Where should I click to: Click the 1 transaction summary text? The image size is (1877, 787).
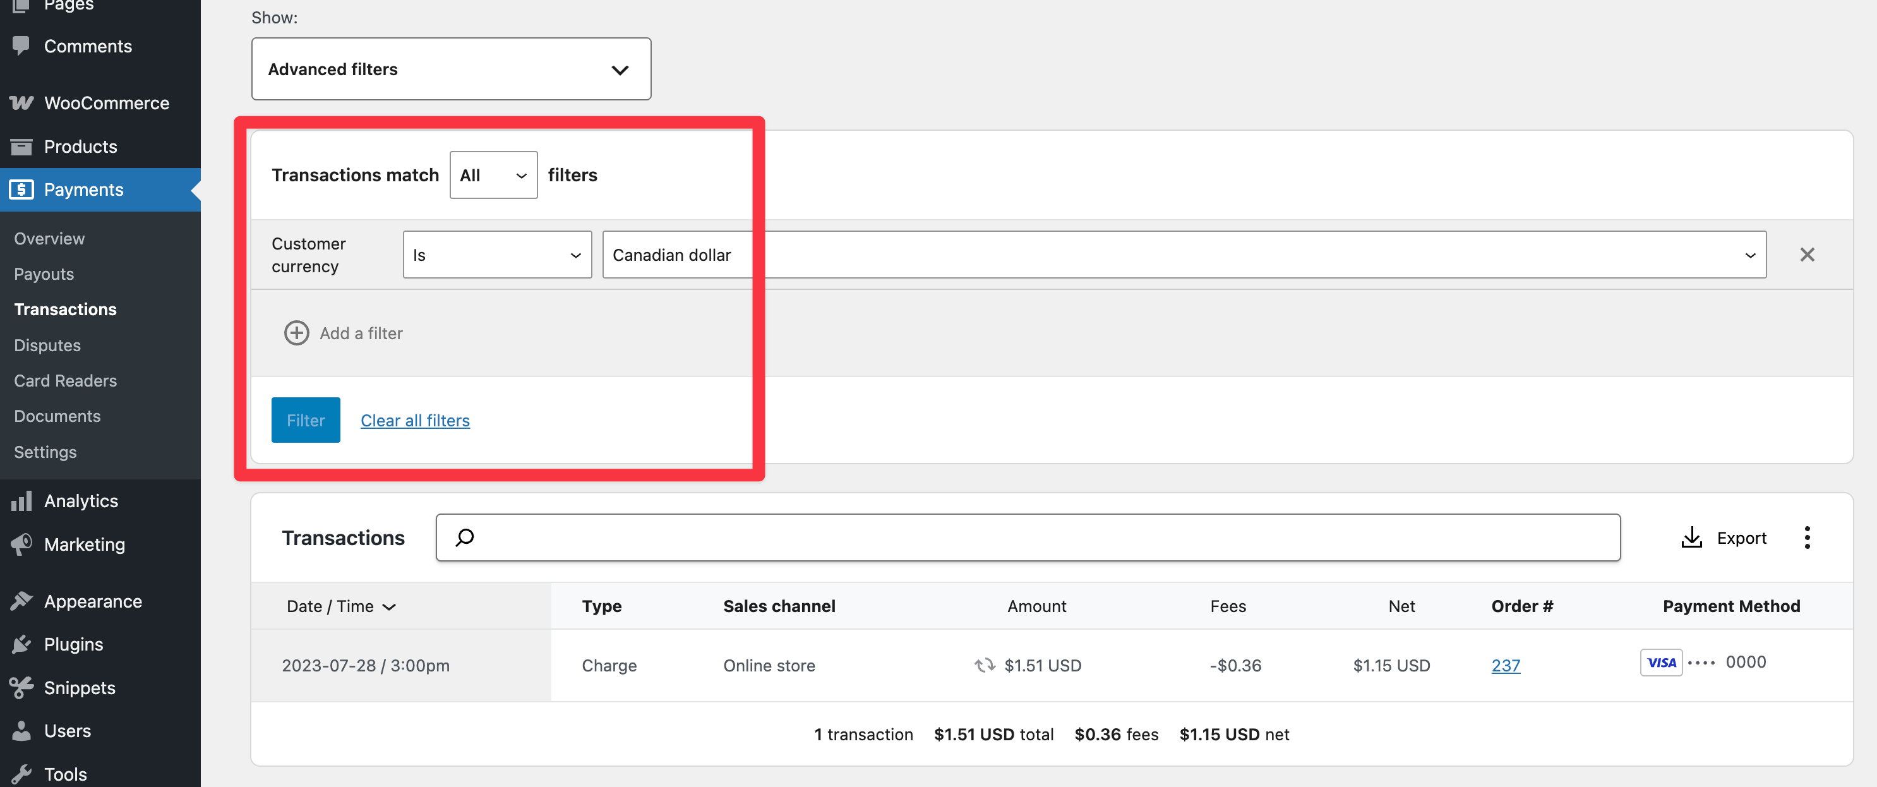pyautogui.click(x=863, y=734)
